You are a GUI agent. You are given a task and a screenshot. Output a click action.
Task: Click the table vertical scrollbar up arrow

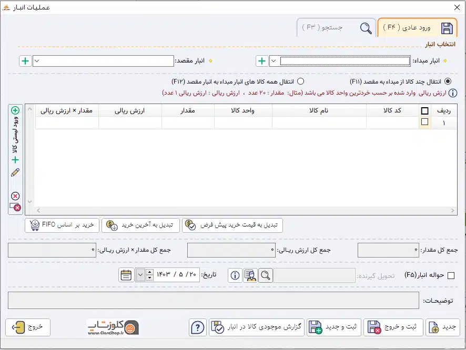[x=30, y=109]
